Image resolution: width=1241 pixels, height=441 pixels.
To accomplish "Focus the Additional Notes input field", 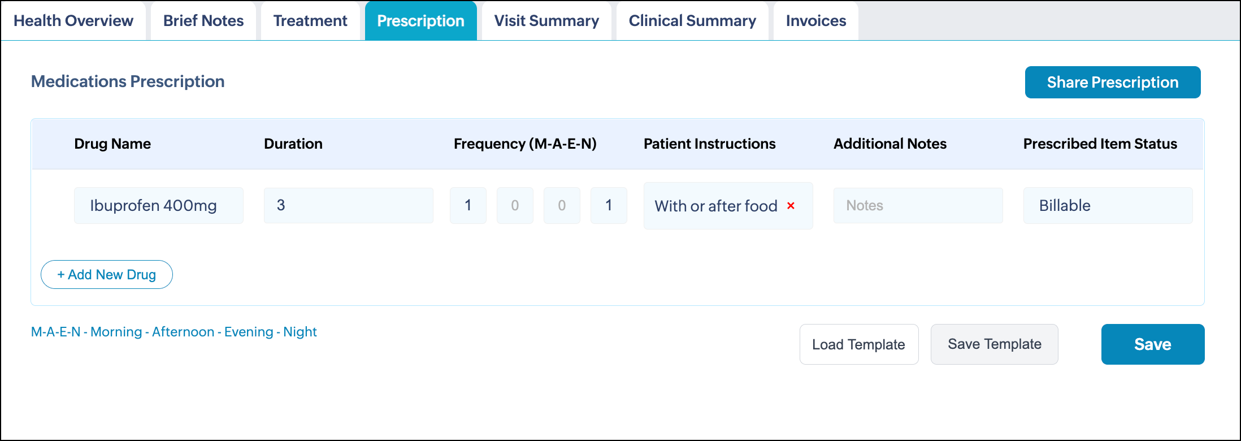I will pyautogui.click(x=918, y=206).
